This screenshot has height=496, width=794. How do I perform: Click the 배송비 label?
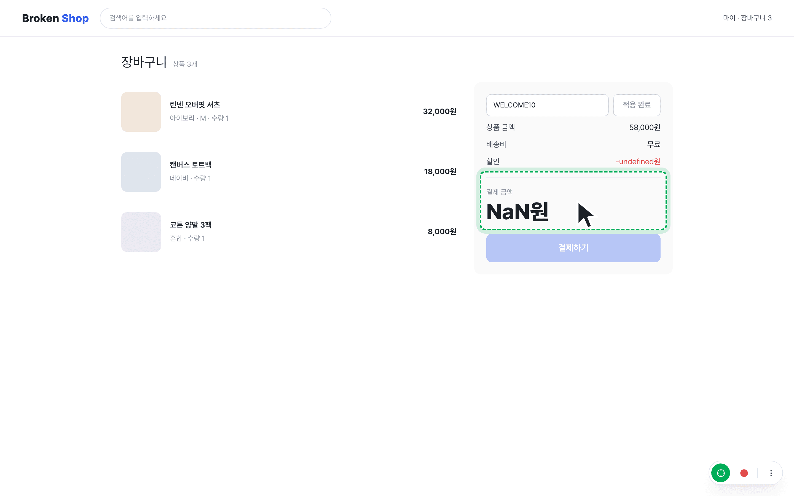point(496,144)
